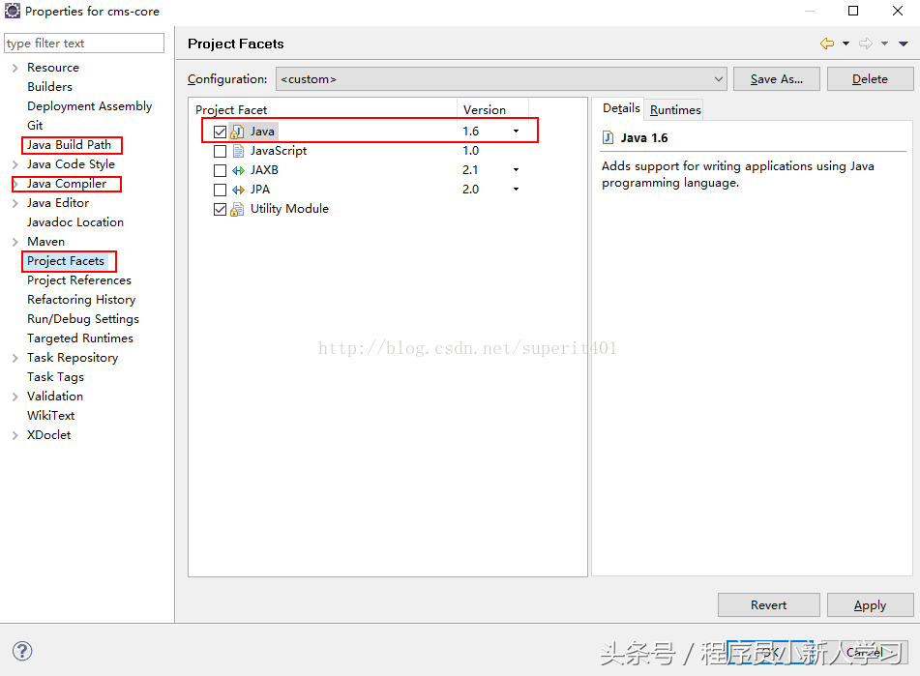Select Java Compiler in the tree
The height and width of the screenshot is (676, 920).
[67, 184]
